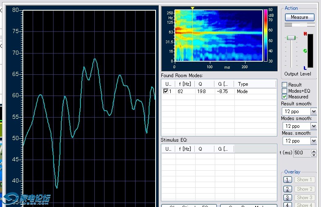
Task: Enable the Modes+EQ checkbox
Action: tap(285, 91)
